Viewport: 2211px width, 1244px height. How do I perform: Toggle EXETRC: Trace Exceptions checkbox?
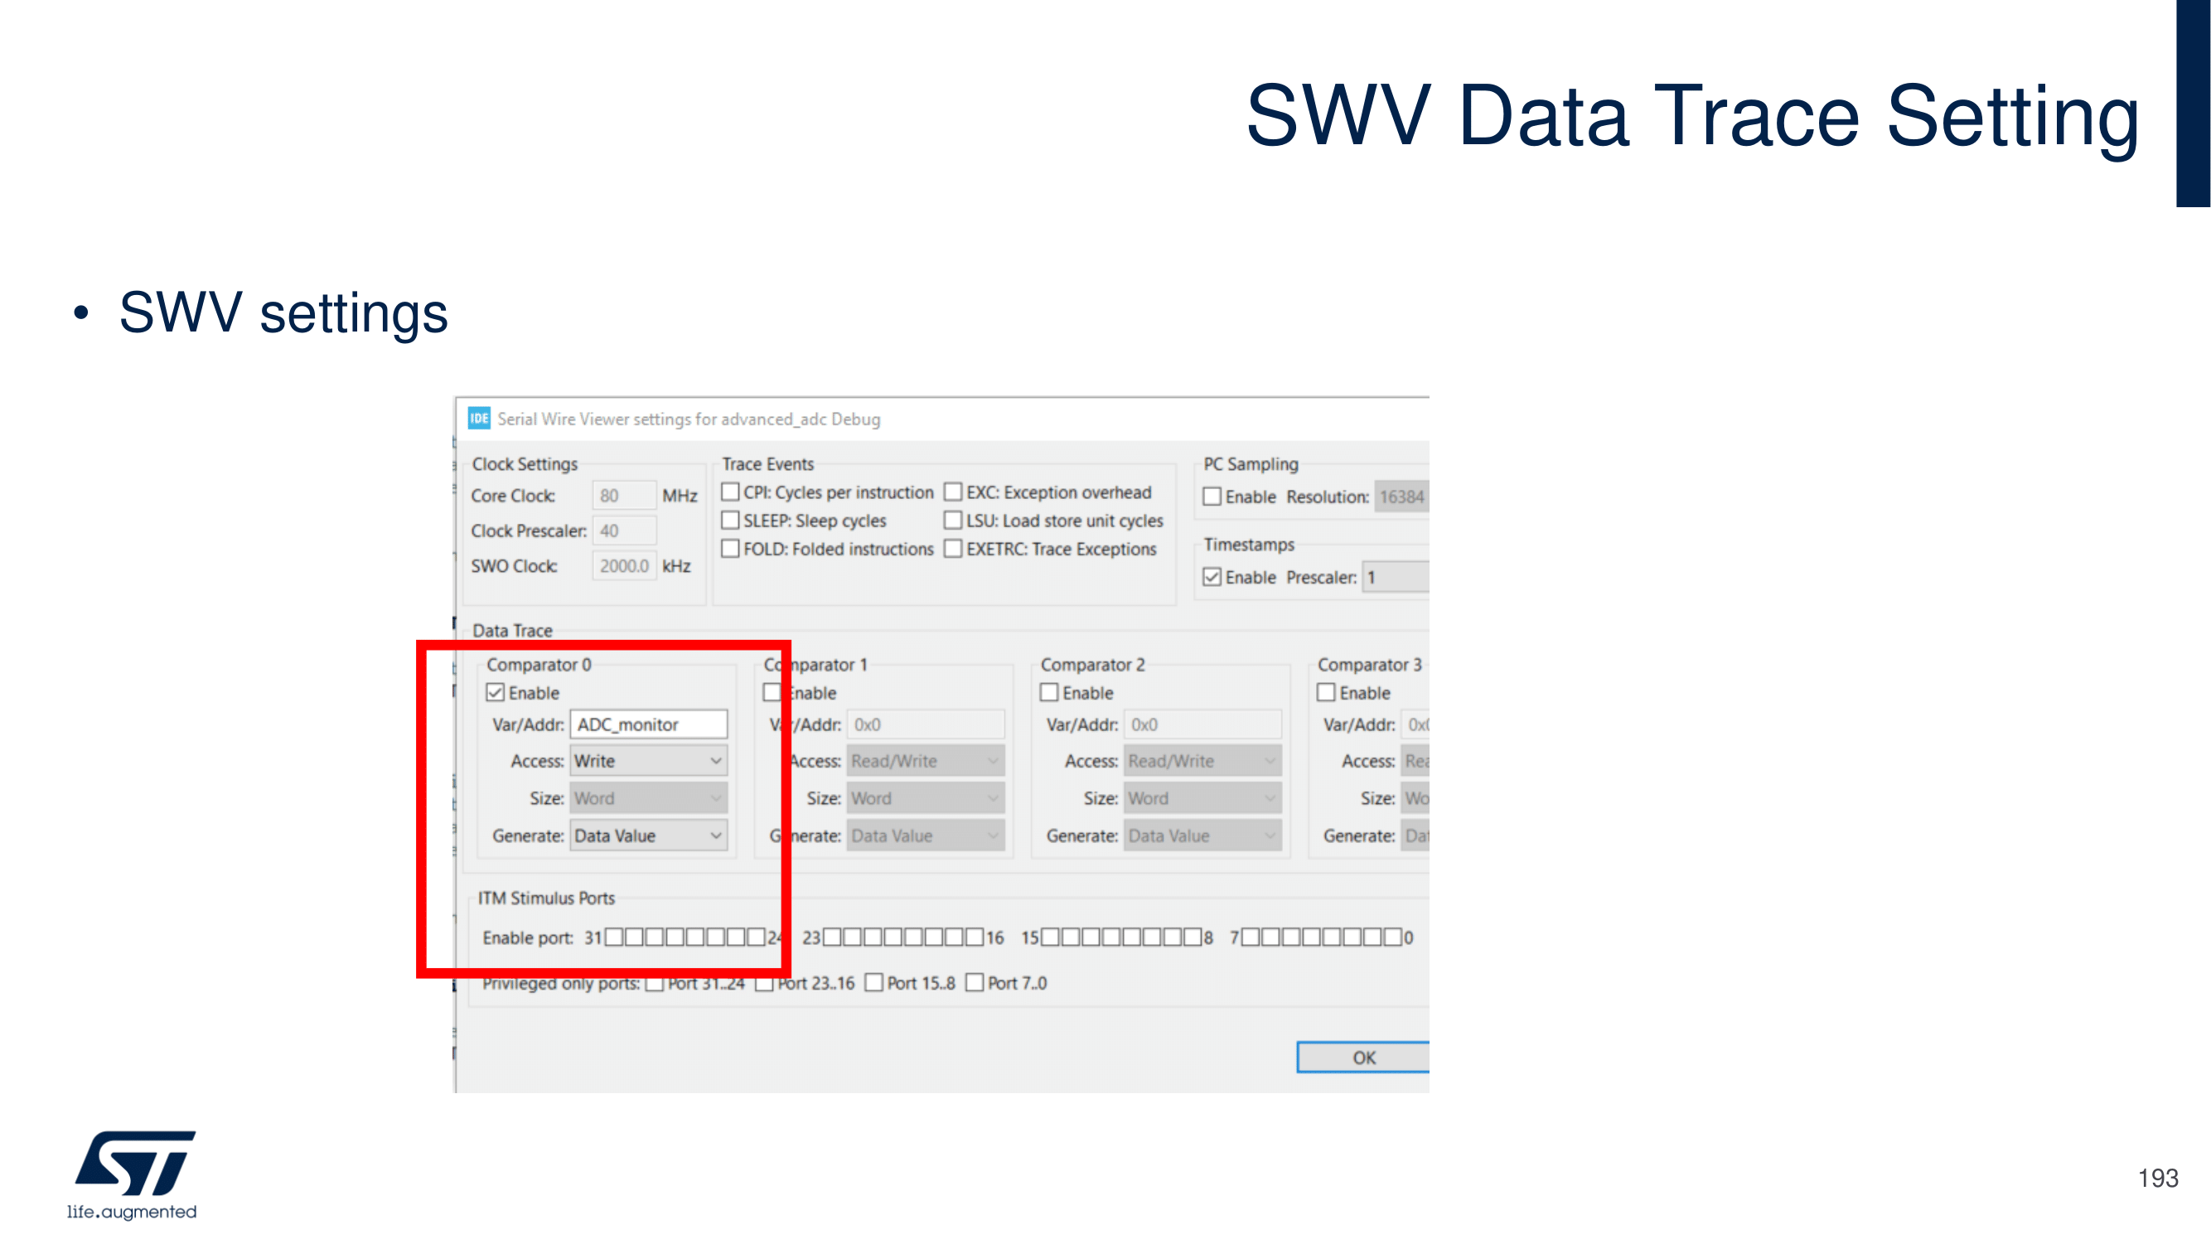coord(953,549)
